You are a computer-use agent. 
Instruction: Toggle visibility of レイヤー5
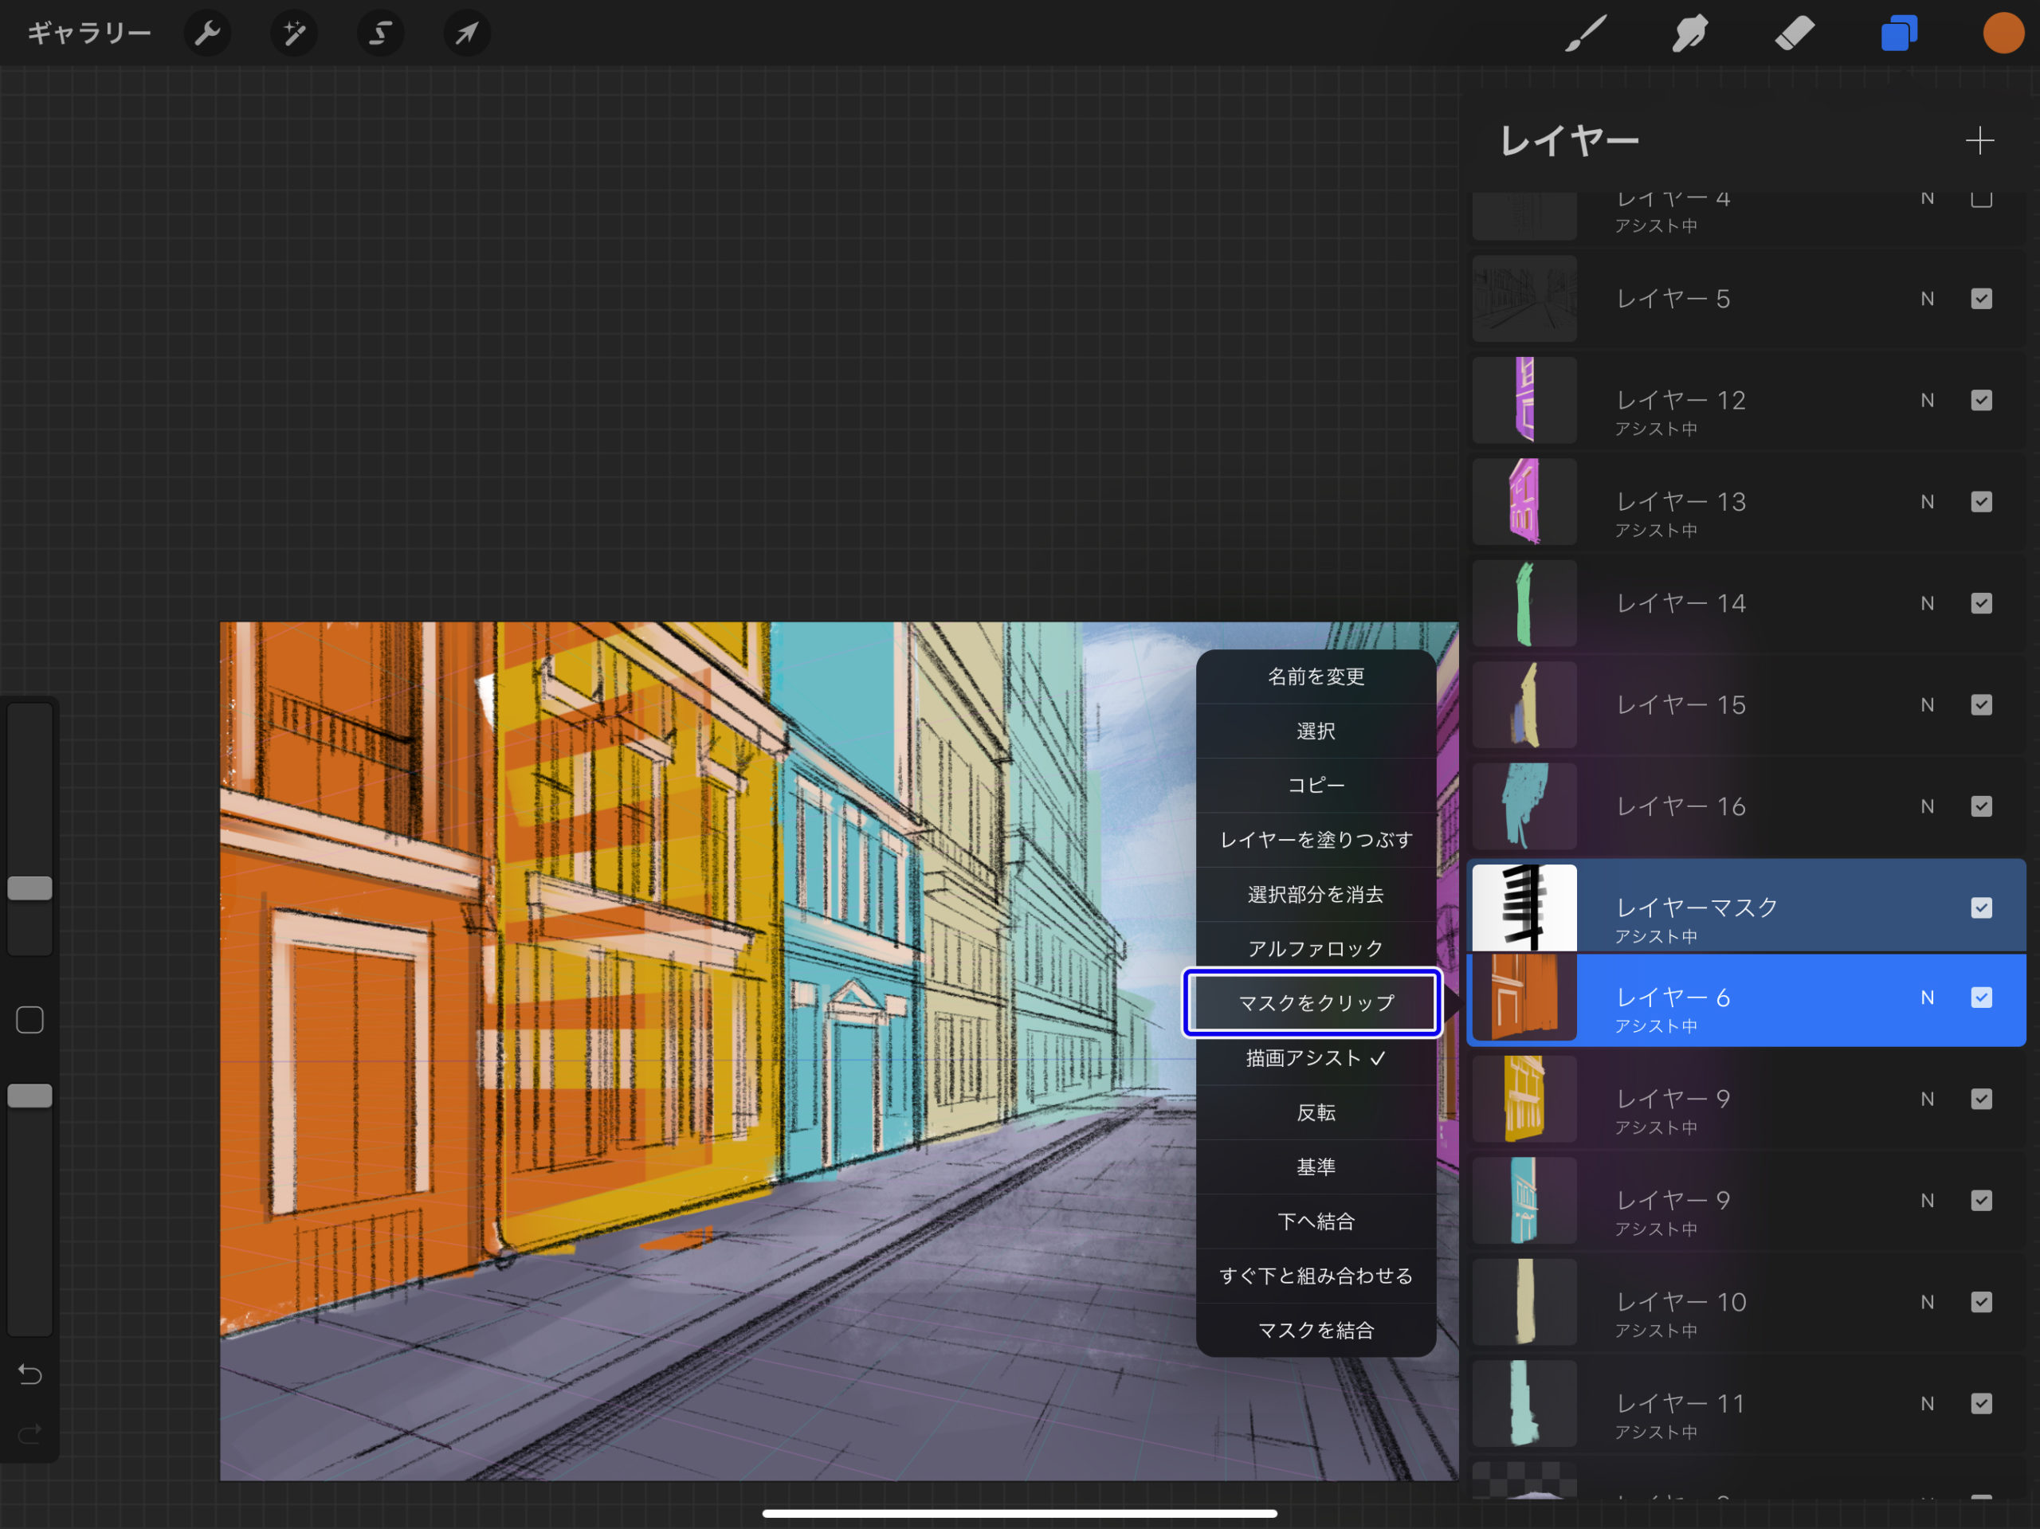coord(1981,298)
